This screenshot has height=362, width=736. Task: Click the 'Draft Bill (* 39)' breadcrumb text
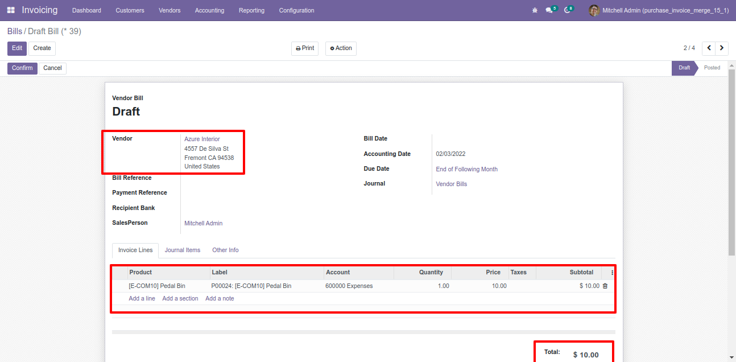pos(55,31)
